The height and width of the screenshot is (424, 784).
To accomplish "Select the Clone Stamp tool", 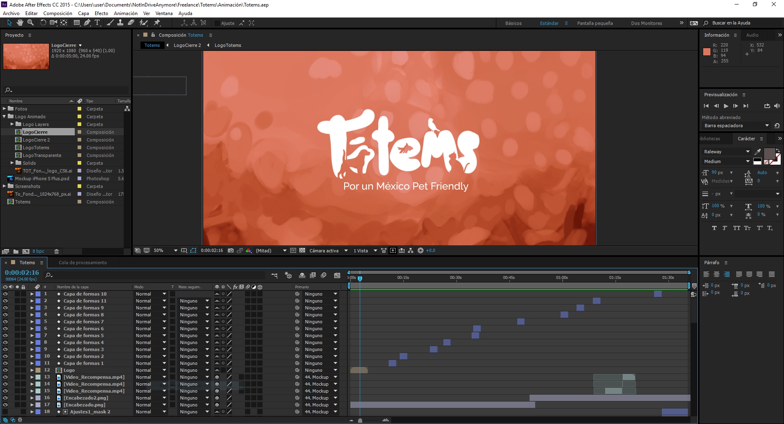I will 120,23.
